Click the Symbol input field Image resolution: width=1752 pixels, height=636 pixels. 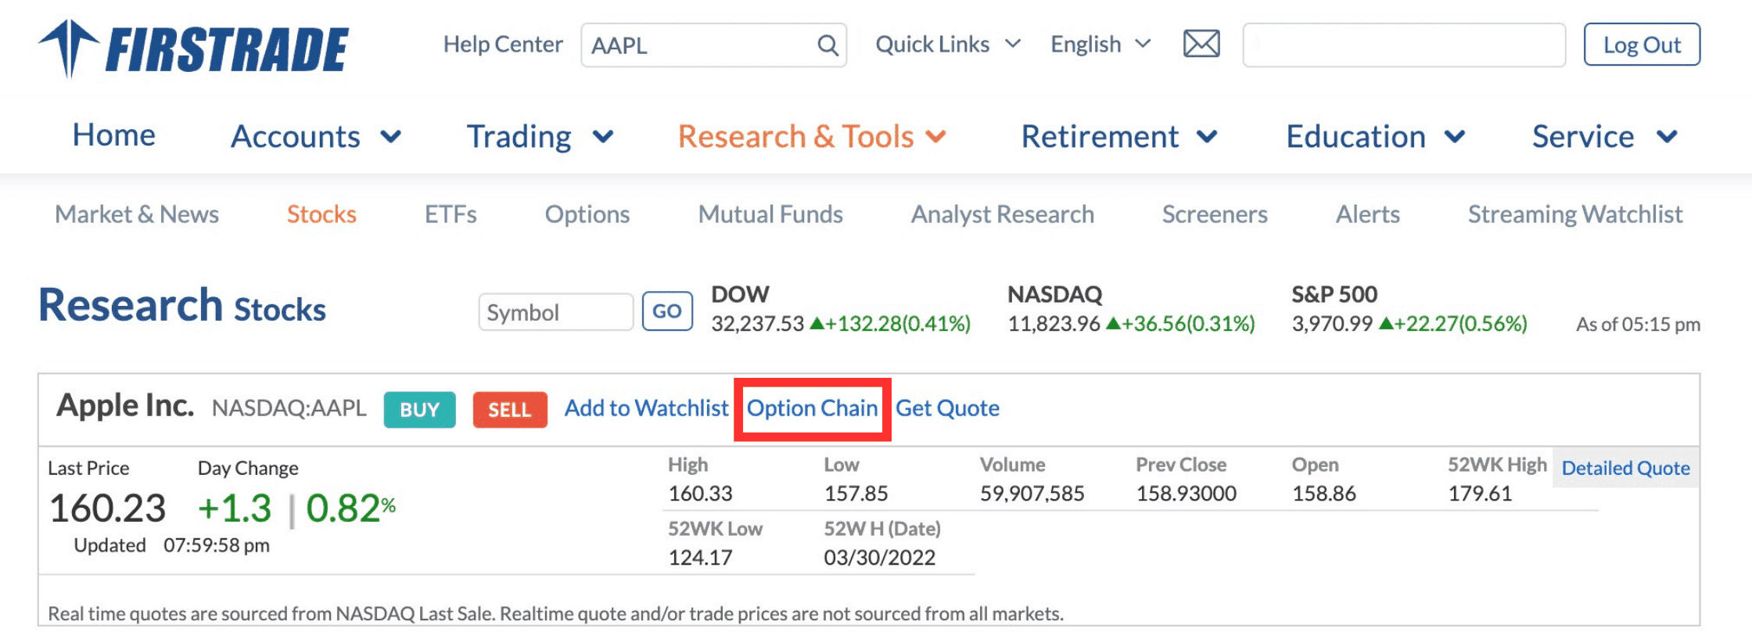point(556,312)
